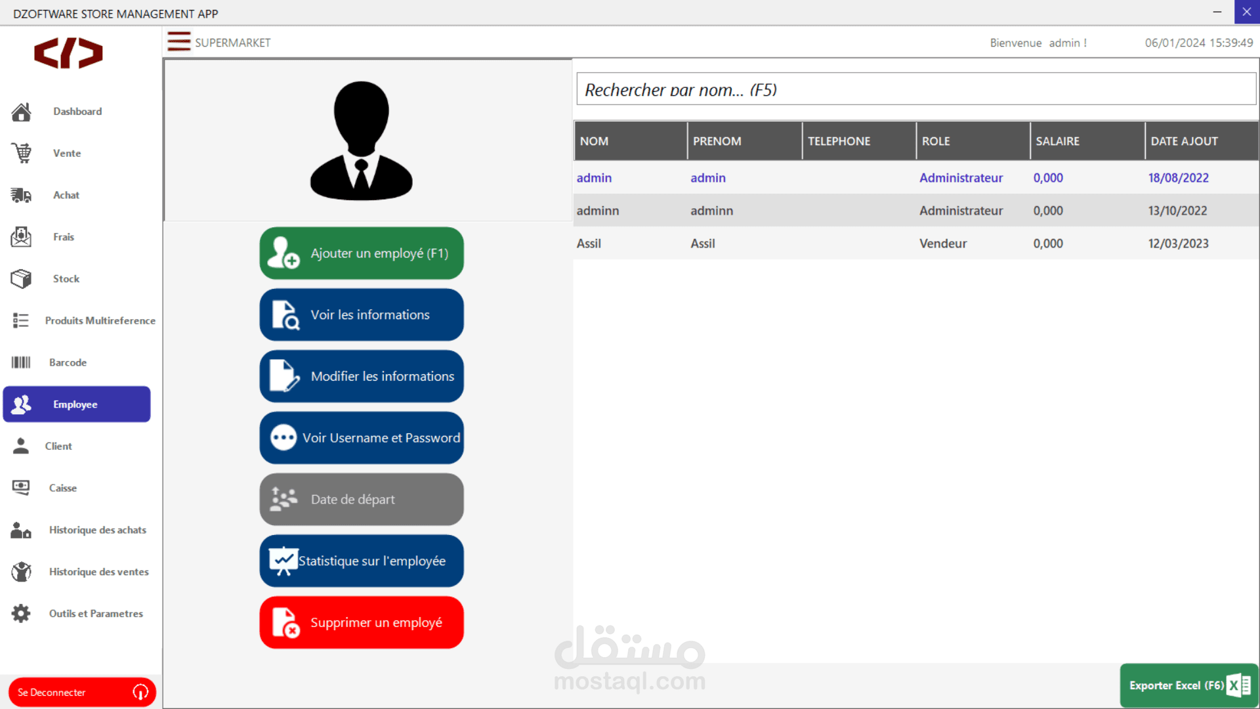Select the Stock box icon
This screenshot has width=1260, height=709.
[21, 279]
